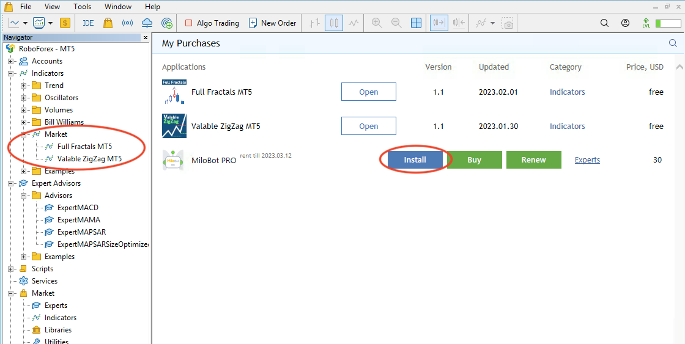Expand the Trend indicators folder
Viewport: 685px width, 344px height.
(24, 86)
